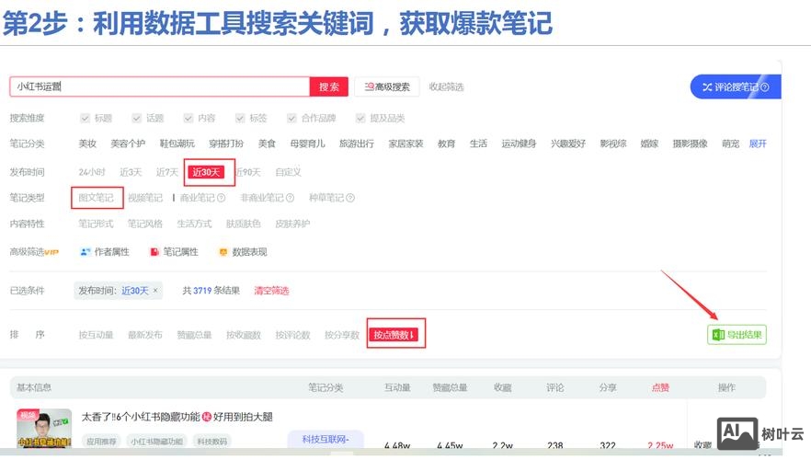Choose the 旅游出行 category
Screen dimensions: 811x460
click(357, 144)
